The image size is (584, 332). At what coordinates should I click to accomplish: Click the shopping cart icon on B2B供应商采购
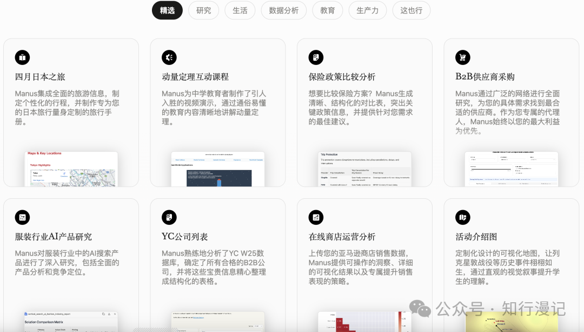click(462, 57)
